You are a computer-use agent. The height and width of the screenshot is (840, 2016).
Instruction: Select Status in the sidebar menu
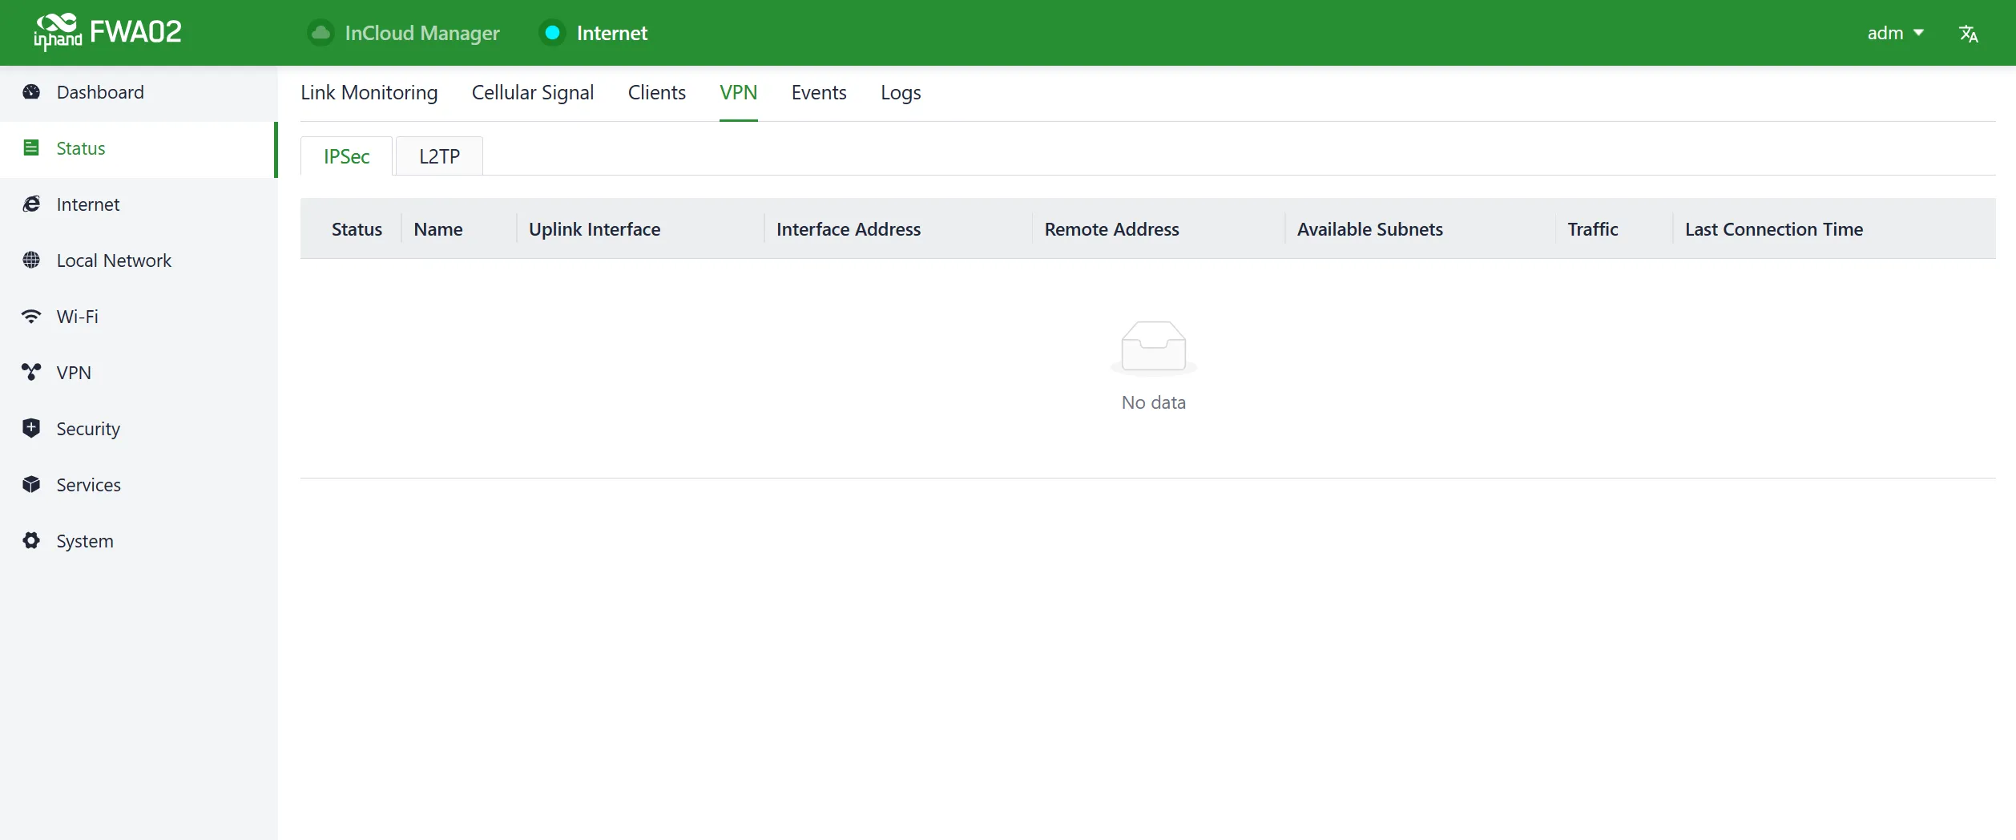coord(139,149)
